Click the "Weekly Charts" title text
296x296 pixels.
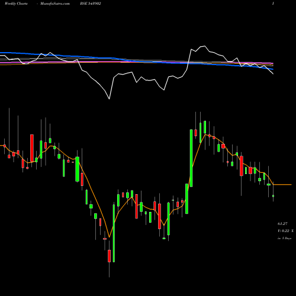click(x=16, y=4)
